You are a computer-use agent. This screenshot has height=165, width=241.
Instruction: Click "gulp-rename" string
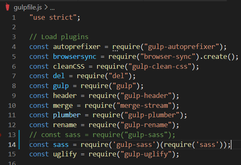pyautogui.click(x=146, y=125)
